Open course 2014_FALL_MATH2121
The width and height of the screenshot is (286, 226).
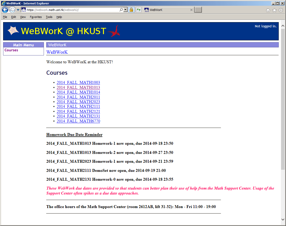(78, 111)
